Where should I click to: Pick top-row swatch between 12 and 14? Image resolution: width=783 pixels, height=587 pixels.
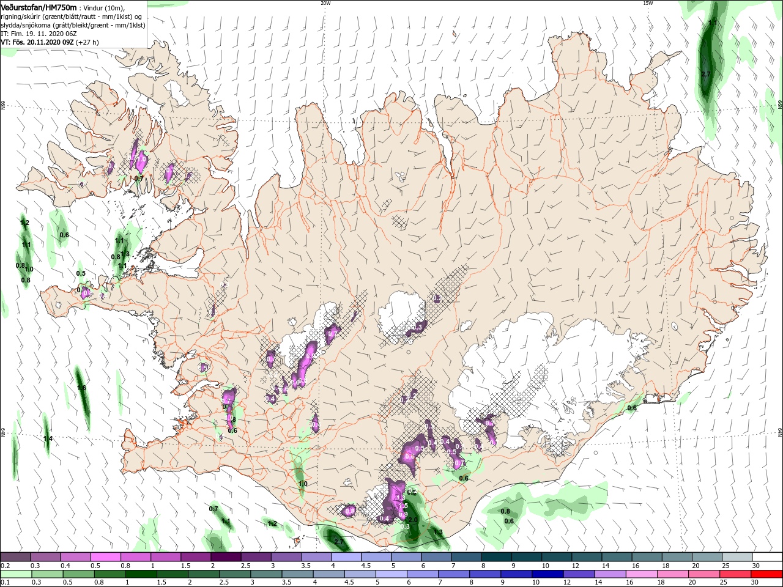click(585, 556)
